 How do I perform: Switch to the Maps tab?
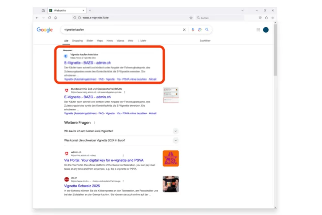[x=100, y=41]
